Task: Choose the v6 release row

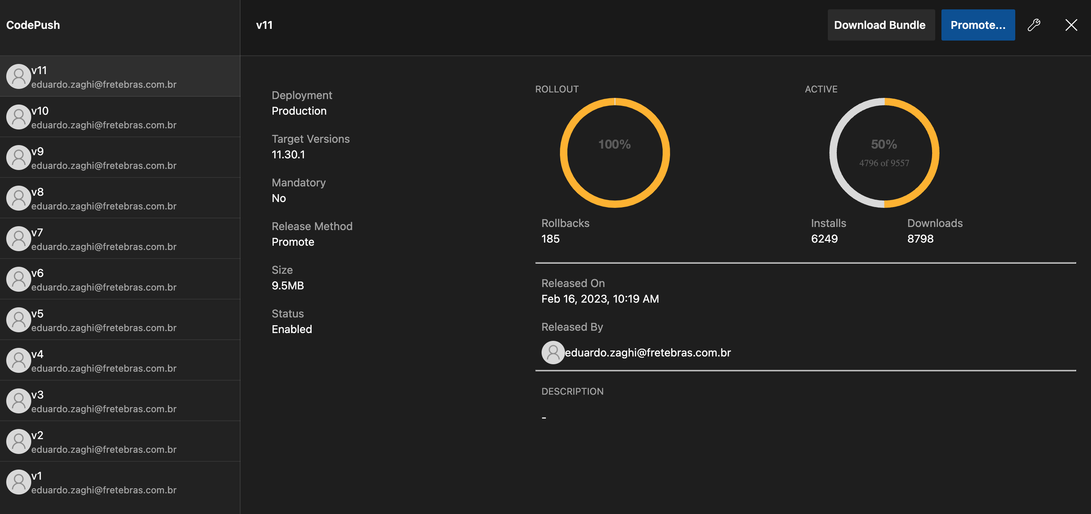Action: 120,280
